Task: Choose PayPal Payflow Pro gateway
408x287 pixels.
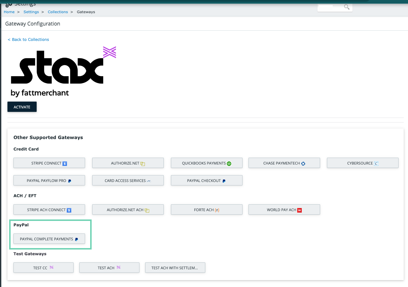Action: (x=49, y=180)
